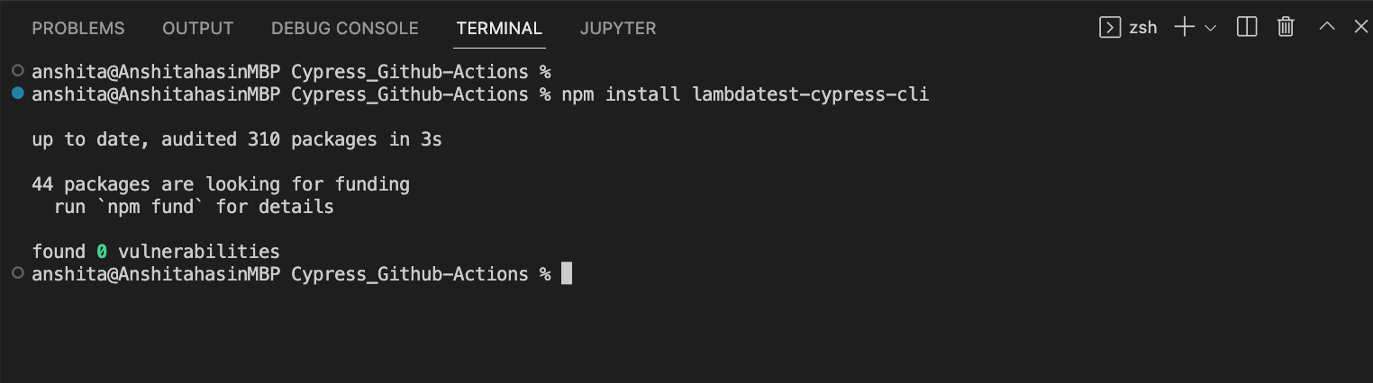Activate the TERMINAL tab
1373x383 pixels.
click(x=499, y=28)
